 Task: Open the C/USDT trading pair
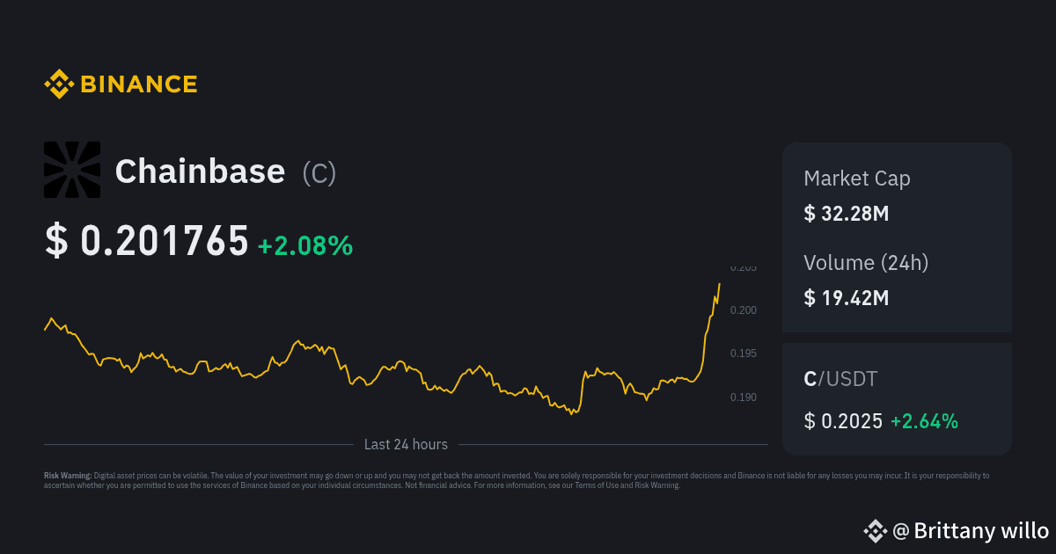tap(840, 379)
